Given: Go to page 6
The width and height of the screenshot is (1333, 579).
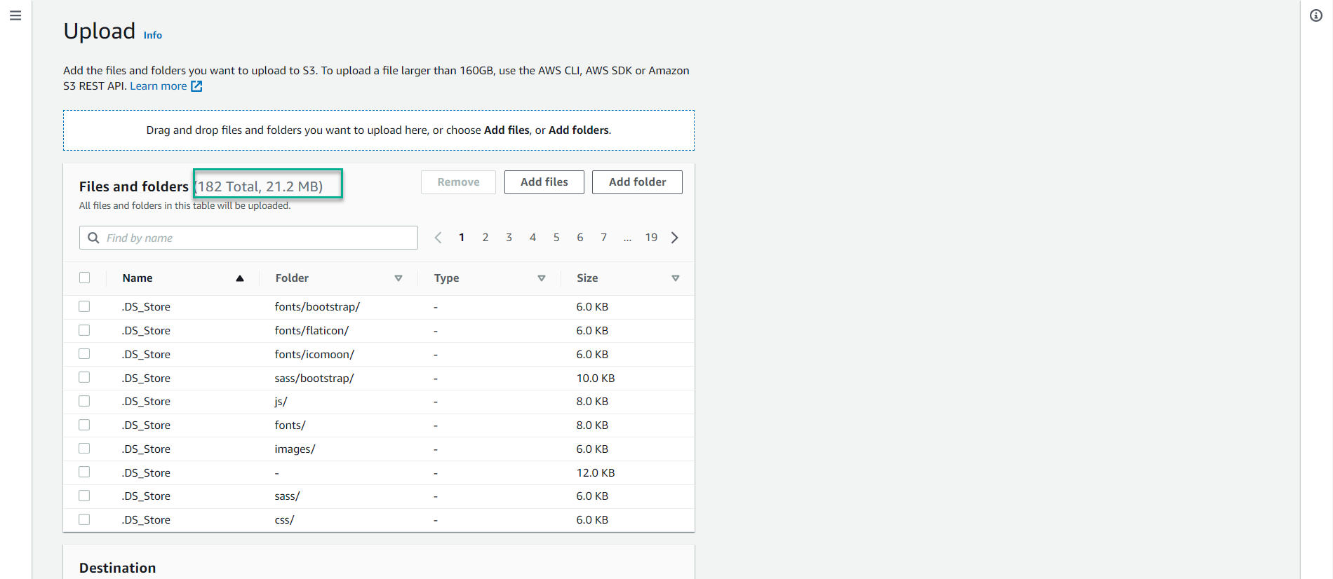Looking at the screenshot, I should coord(580,238).
